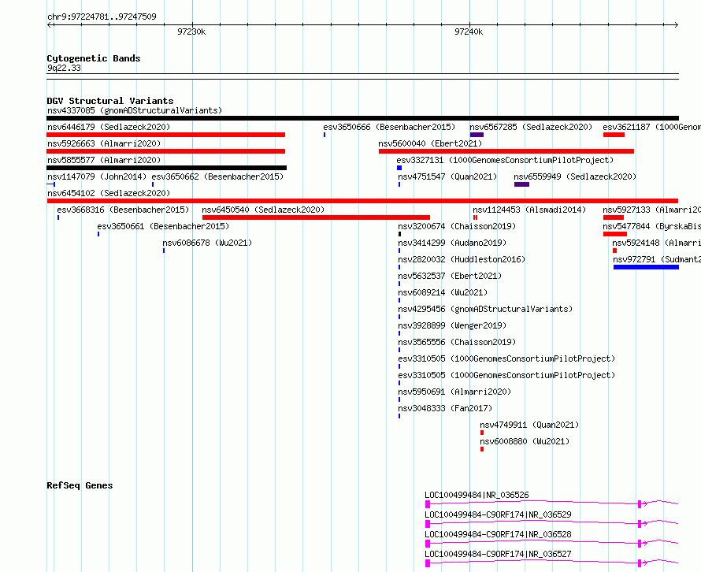701x572 pixels.
Task: Click esv3621187 variant label
Action: 651,127
